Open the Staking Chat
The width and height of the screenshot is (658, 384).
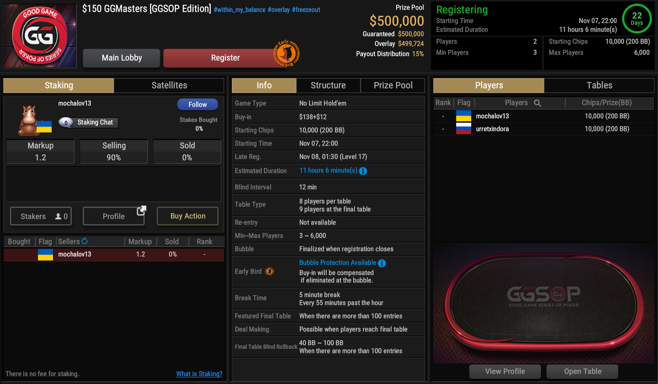[89, 122]
